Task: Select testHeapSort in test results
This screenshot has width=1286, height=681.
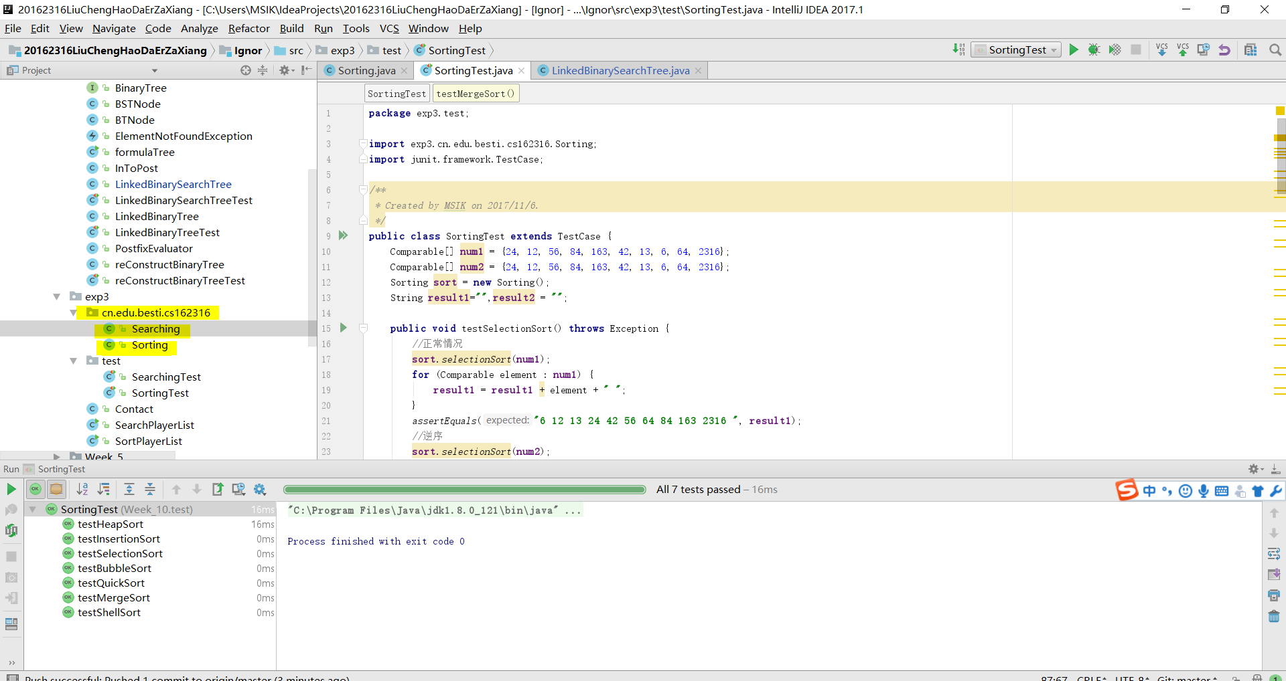Action: pyautogui.click(x=111, y=524)
